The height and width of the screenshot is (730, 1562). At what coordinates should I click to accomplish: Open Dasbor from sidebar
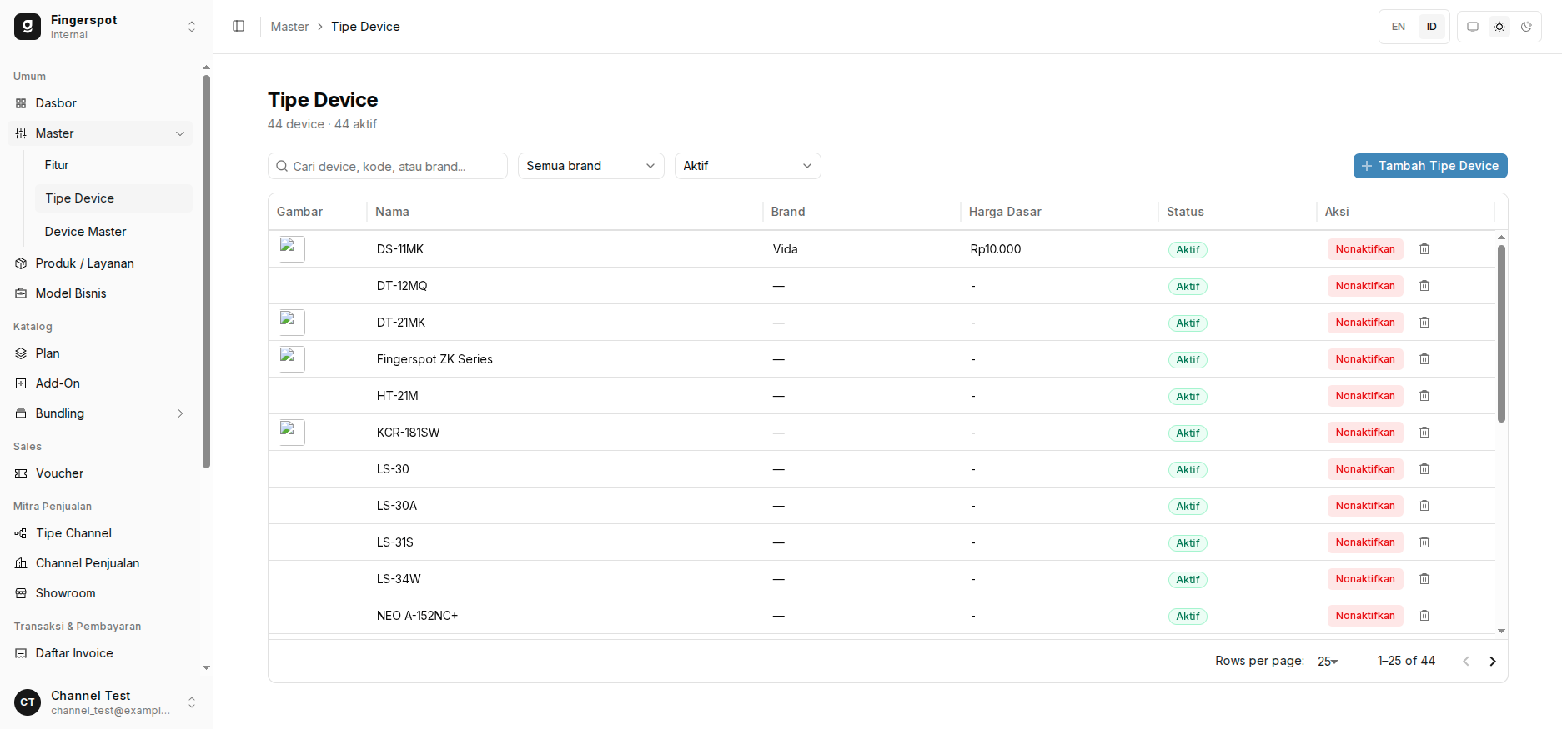tap(100, 103)
